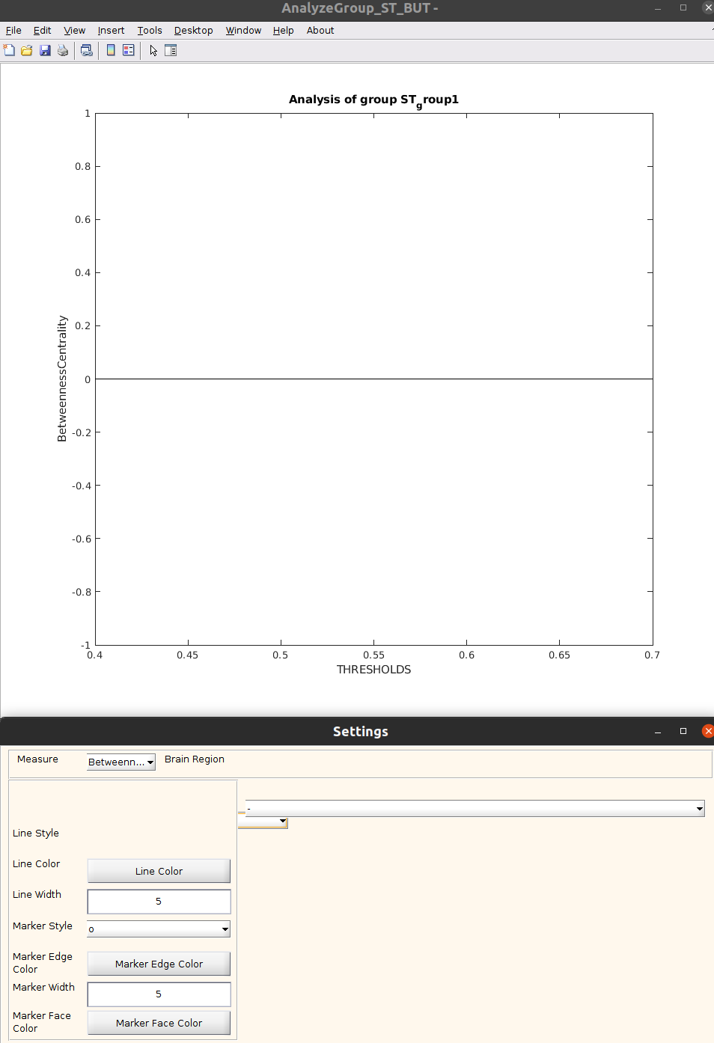This screenshot has height=1043, width=714.
Task: Open the Insert menu
Action: [x=111, y=31]
